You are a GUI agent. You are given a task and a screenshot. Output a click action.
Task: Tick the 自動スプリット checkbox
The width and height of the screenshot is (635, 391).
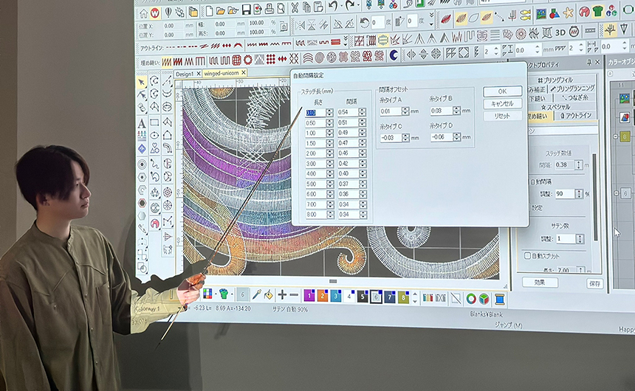tap(527, 255)
